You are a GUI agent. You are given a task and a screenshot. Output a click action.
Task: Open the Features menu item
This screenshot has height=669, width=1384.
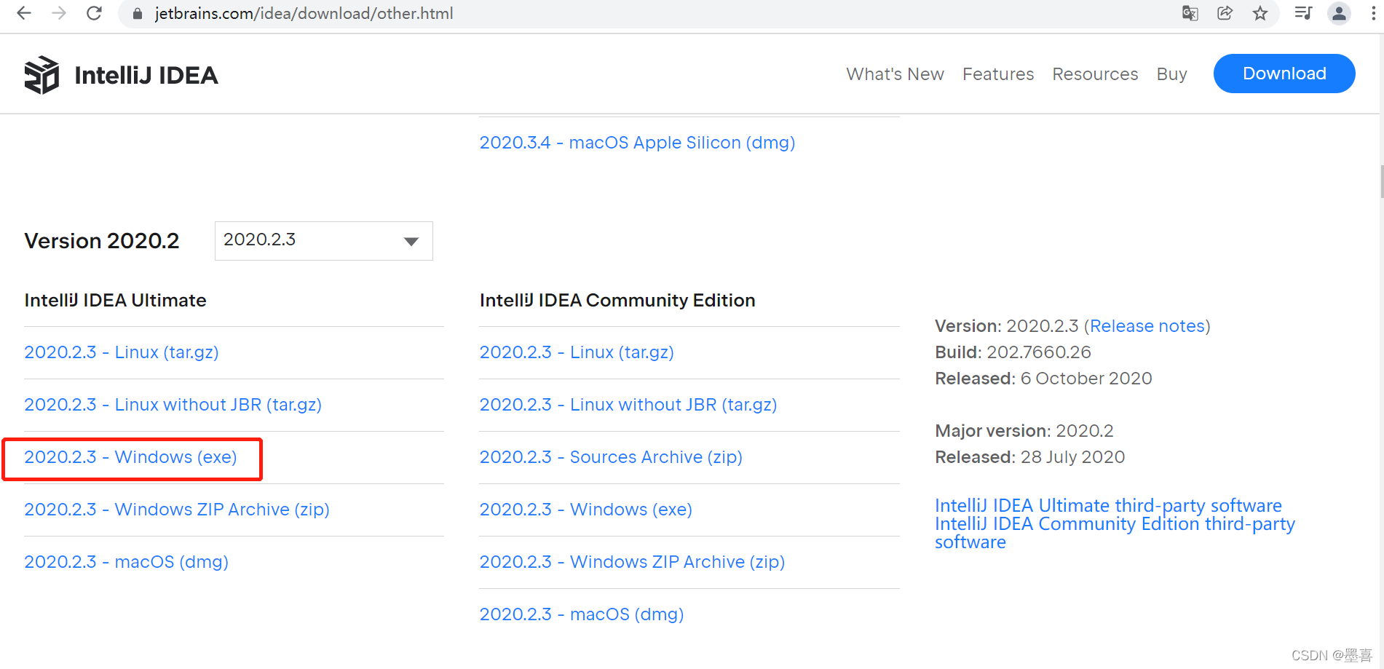coord(998,74)
